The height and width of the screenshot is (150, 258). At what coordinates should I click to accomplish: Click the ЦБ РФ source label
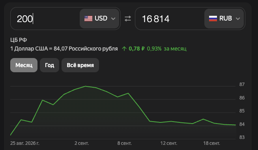pyautogui.click(x=19, y=40)
